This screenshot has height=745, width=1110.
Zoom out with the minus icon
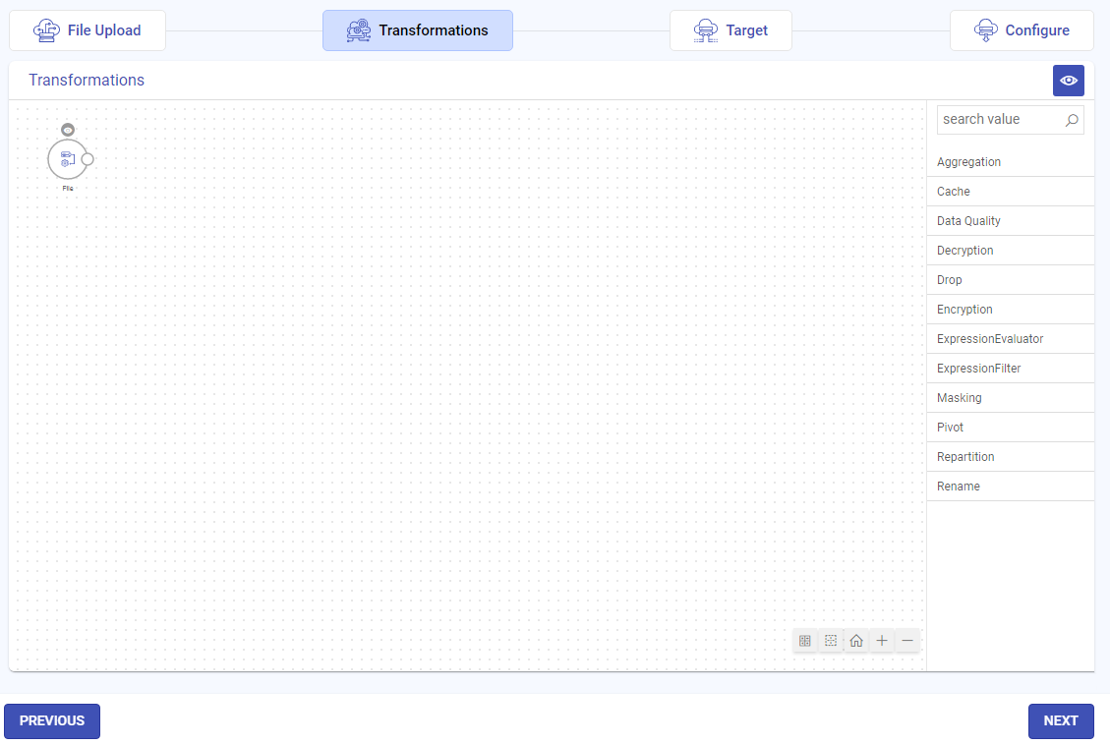[907, 641]
